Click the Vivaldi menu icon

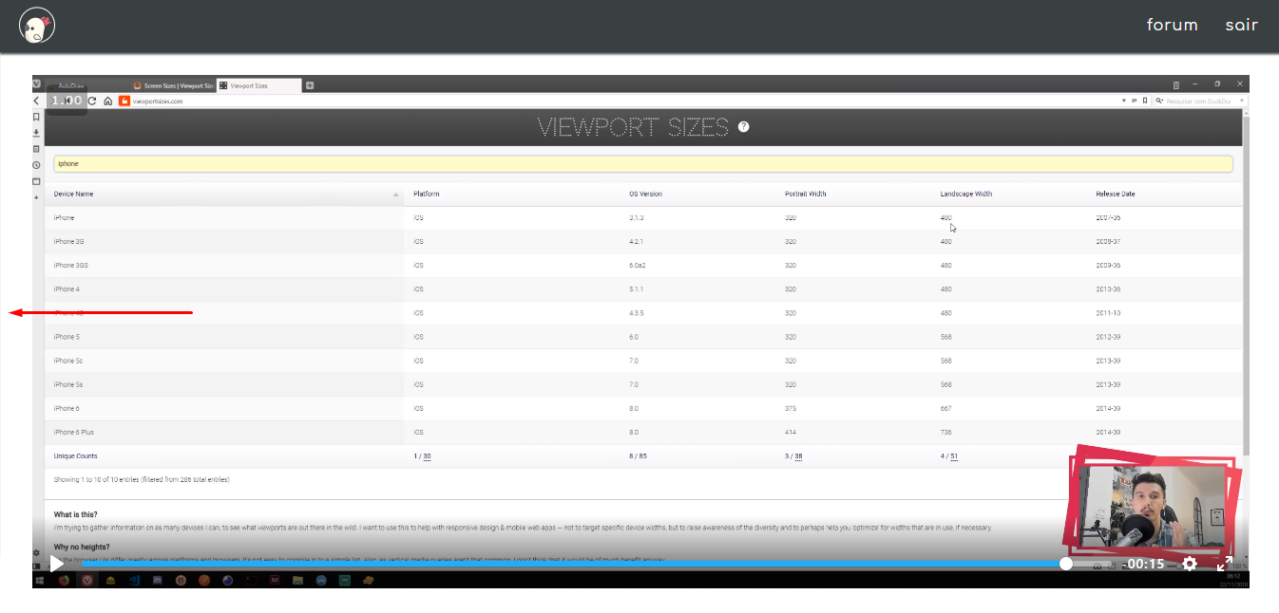[37, 84]
